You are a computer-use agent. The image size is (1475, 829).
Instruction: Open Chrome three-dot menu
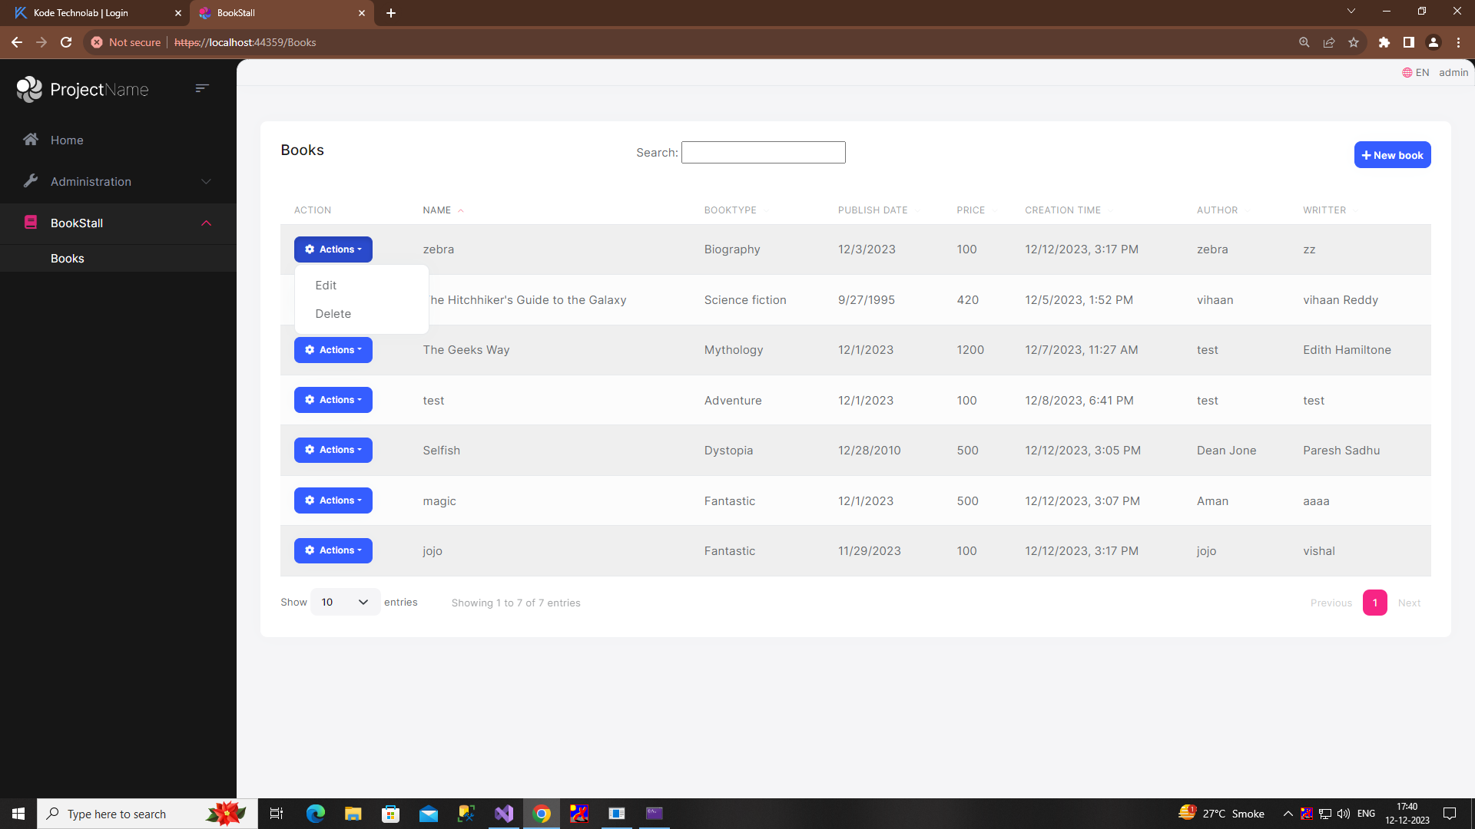tap(1458, 42)
